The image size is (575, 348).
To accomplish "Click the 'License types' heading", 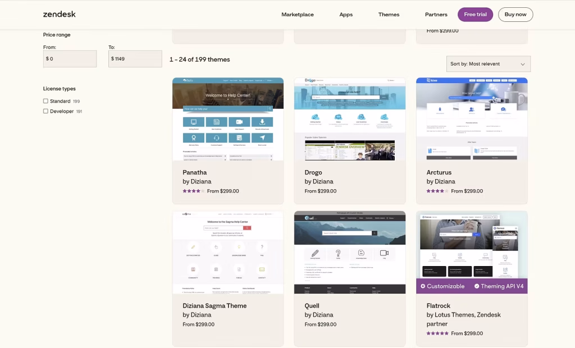I will click(60, 89).
